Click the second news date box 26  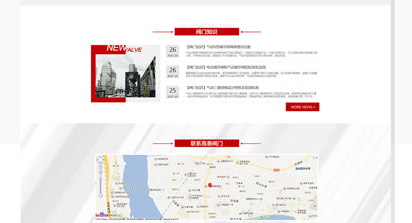pos(172,72)
